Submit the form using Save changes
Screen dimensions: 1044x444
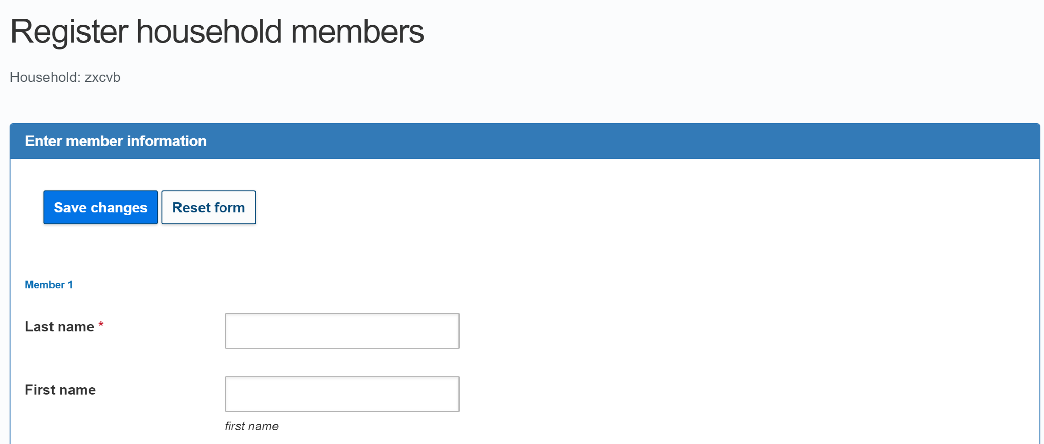101,207
